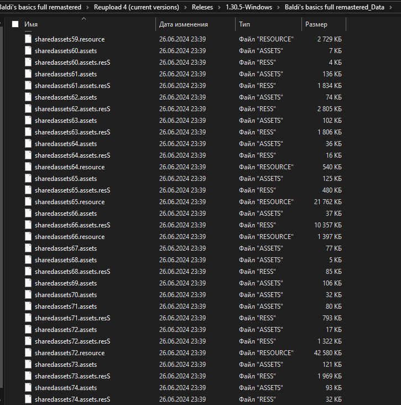This screenshot has width=401, height=405.
Task: Click the icon next to sharedassets61.assets.resS
Action: tap(28, 86)
